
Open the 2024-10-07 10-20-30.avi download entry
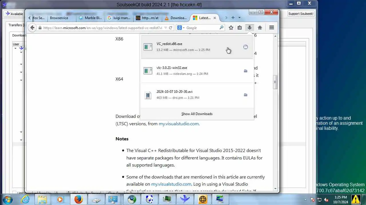pyautogui.click(x=197, y=95)
